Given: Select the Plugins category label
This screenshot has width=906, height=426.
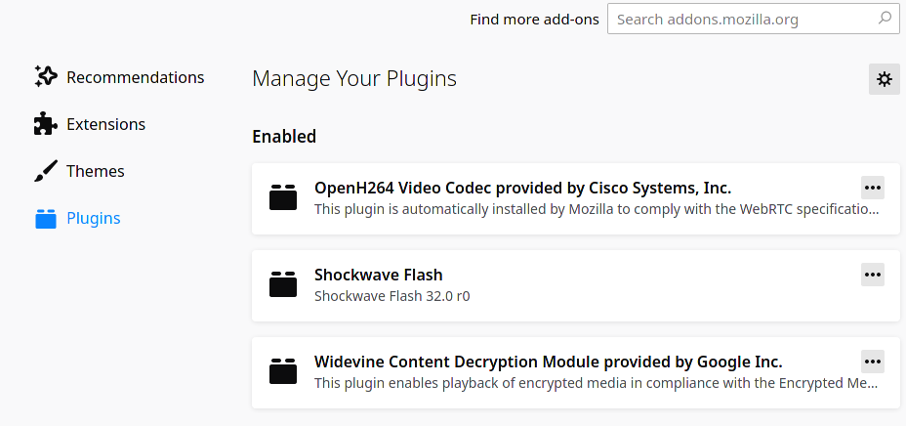Looking at the screenshot, I should 94,218.
